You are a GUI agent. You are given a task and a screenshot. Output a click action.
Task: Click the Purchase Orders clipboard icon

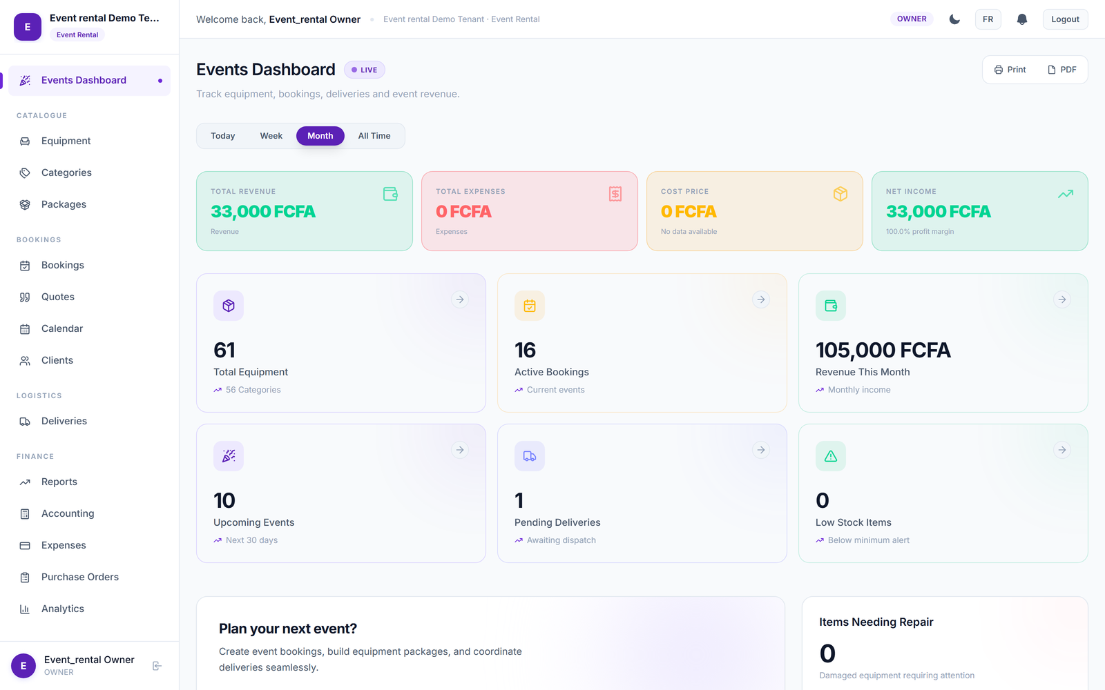tap(25, 577)
